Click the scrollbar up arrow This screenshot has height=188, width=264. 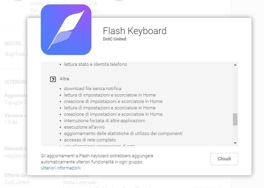[235, 65]
